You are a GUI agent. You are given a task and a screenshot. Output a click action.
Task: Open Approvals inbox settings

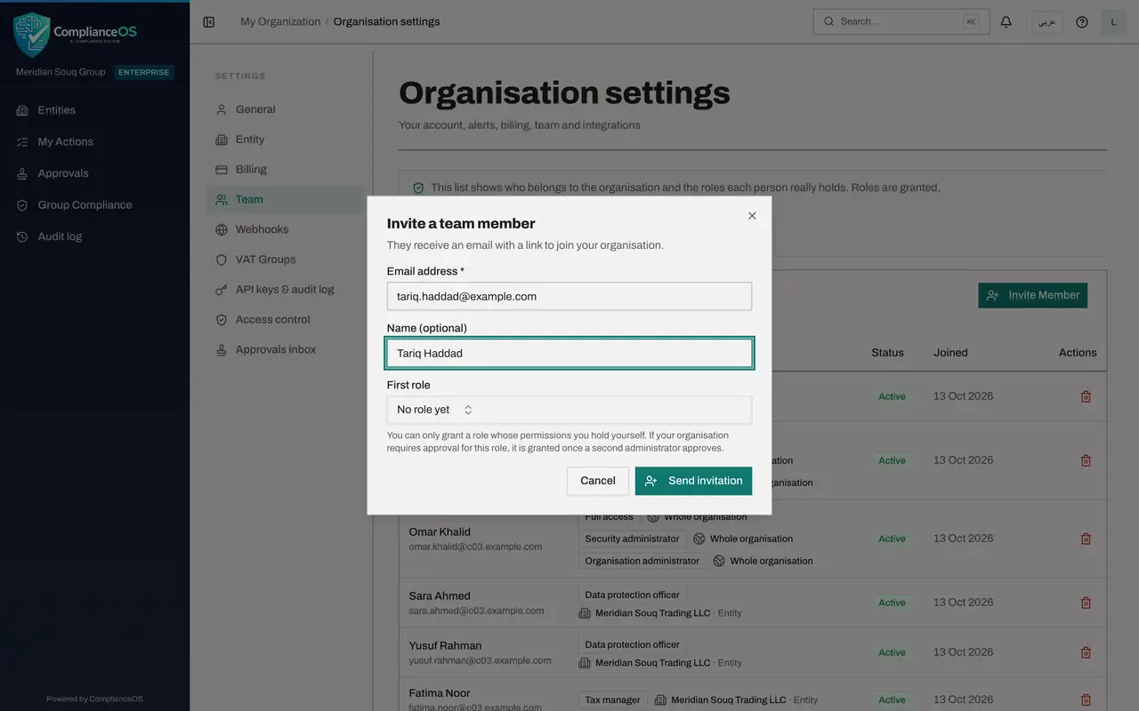tap(287, 350)
